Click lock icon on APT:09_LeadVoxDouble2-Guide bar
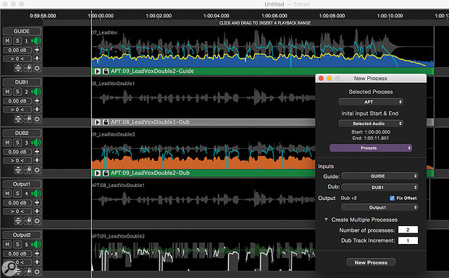 click(106, 71)
